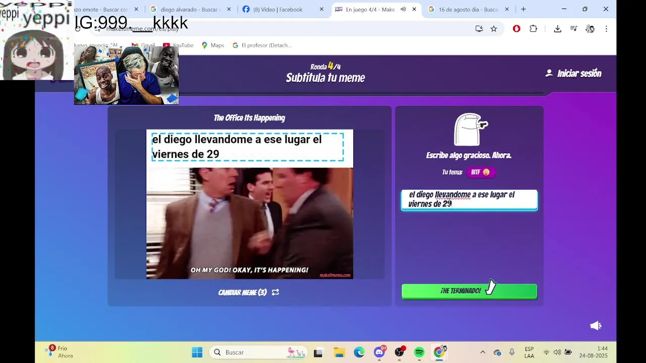Open Spotify from the taskbar
Screen dimensions: 646x363
click(x=419, y=352)
